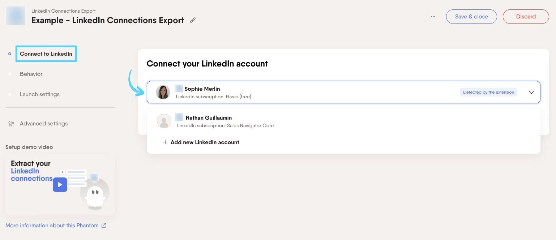
Task: Click the Save & close button
Action: pyautogui.click(x=471, y=17)
